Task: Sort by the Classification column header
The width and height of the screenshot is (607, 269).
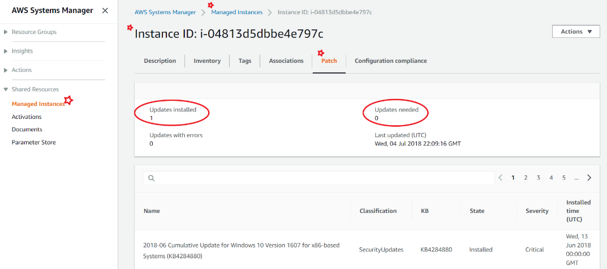Action: point(378,211)
